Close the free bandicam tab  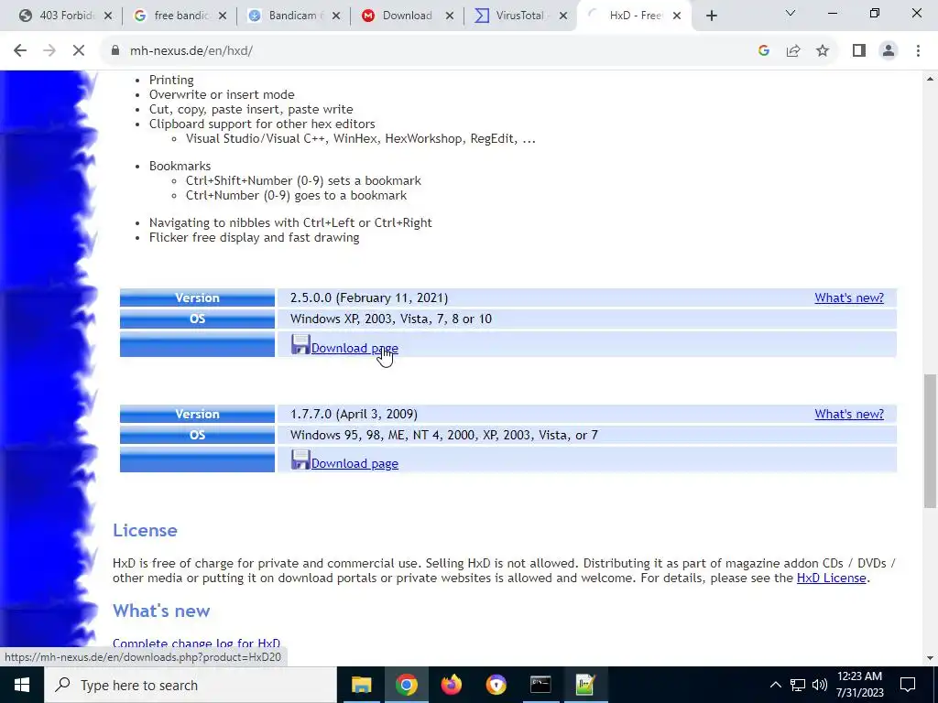(x=223, y=16)
